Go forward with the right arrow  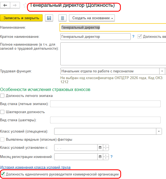[15, 5]
